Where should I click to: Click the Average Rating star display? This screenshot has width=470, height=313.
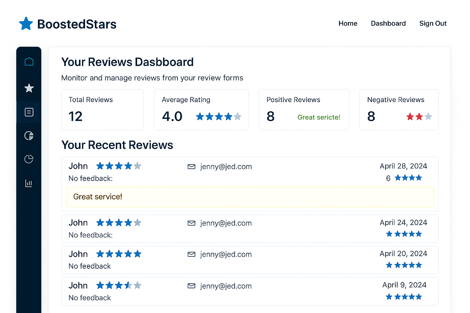tap(218, 116)
